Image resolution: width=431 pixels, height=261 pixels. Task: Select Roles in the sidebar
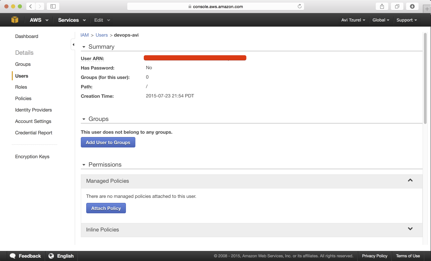[x=21, y=87]
